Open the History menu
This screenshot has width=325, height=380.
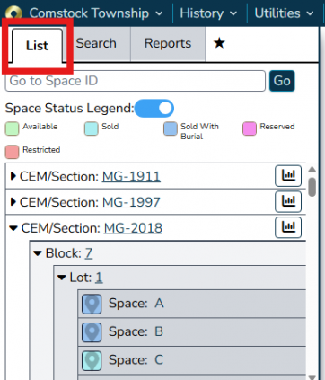pyautogui.click(x=208, y=13)
